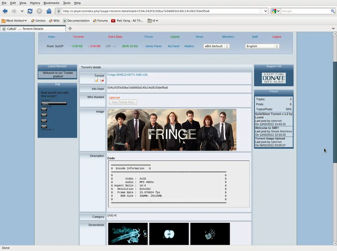The image size is (337, 251).
Task: Click the Fringe cast banner image
Action: (x=172, y=130)
